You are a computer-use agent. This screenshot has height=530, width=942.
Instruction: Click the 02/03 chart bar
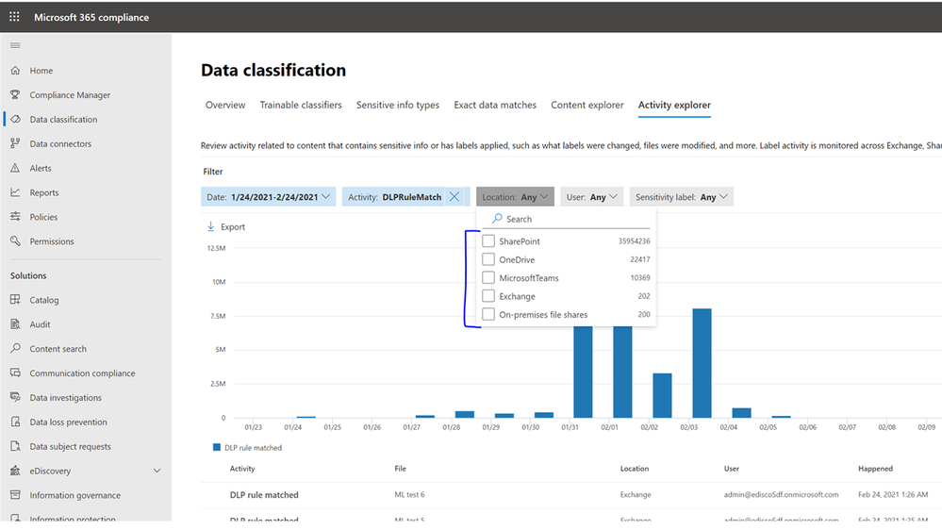[x=702, y=363]
